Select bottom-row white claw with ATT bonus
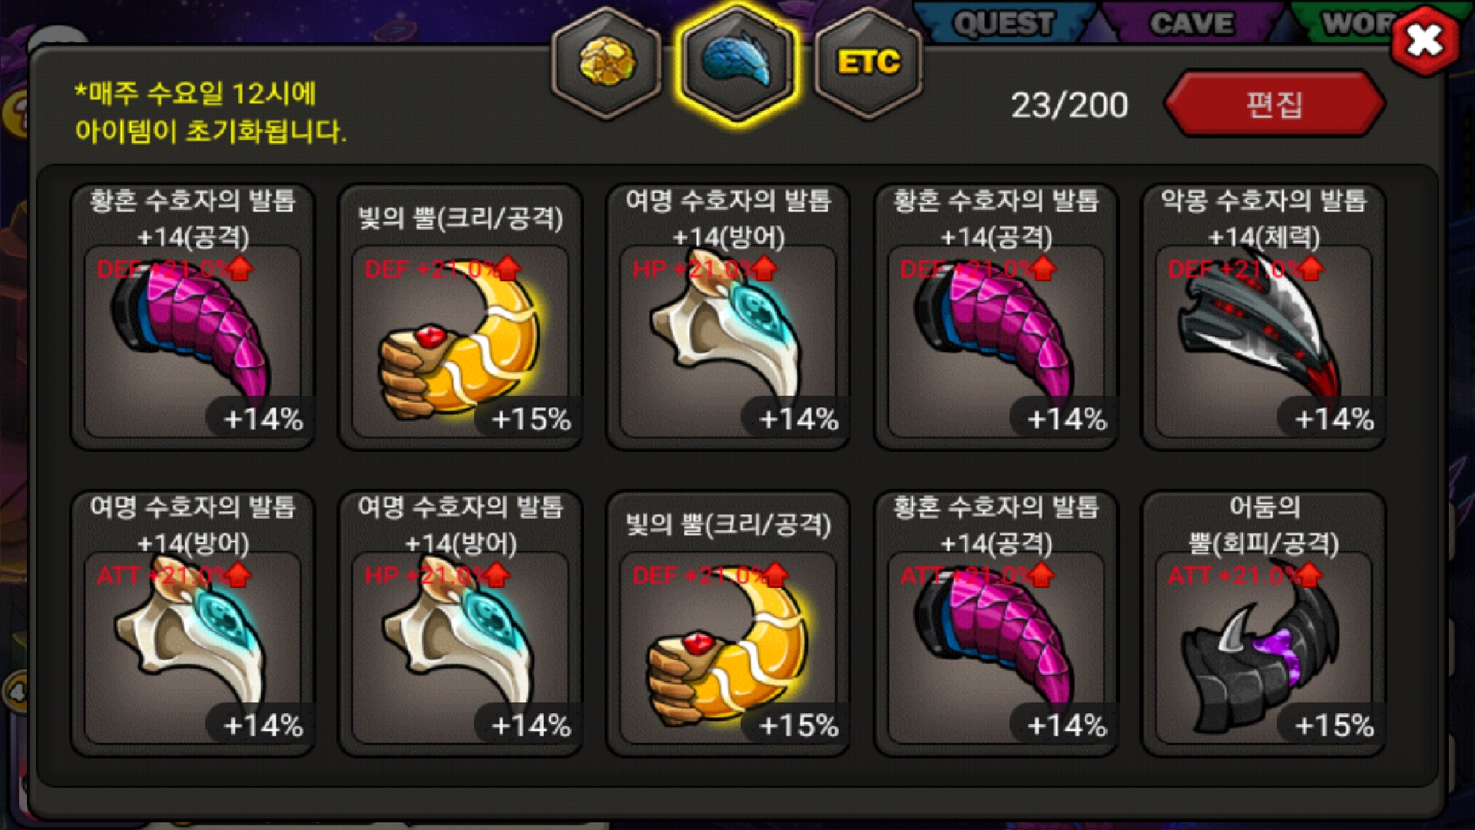Image resolution: width=1475 pixels, height=830 pixels. click(192, 622)
